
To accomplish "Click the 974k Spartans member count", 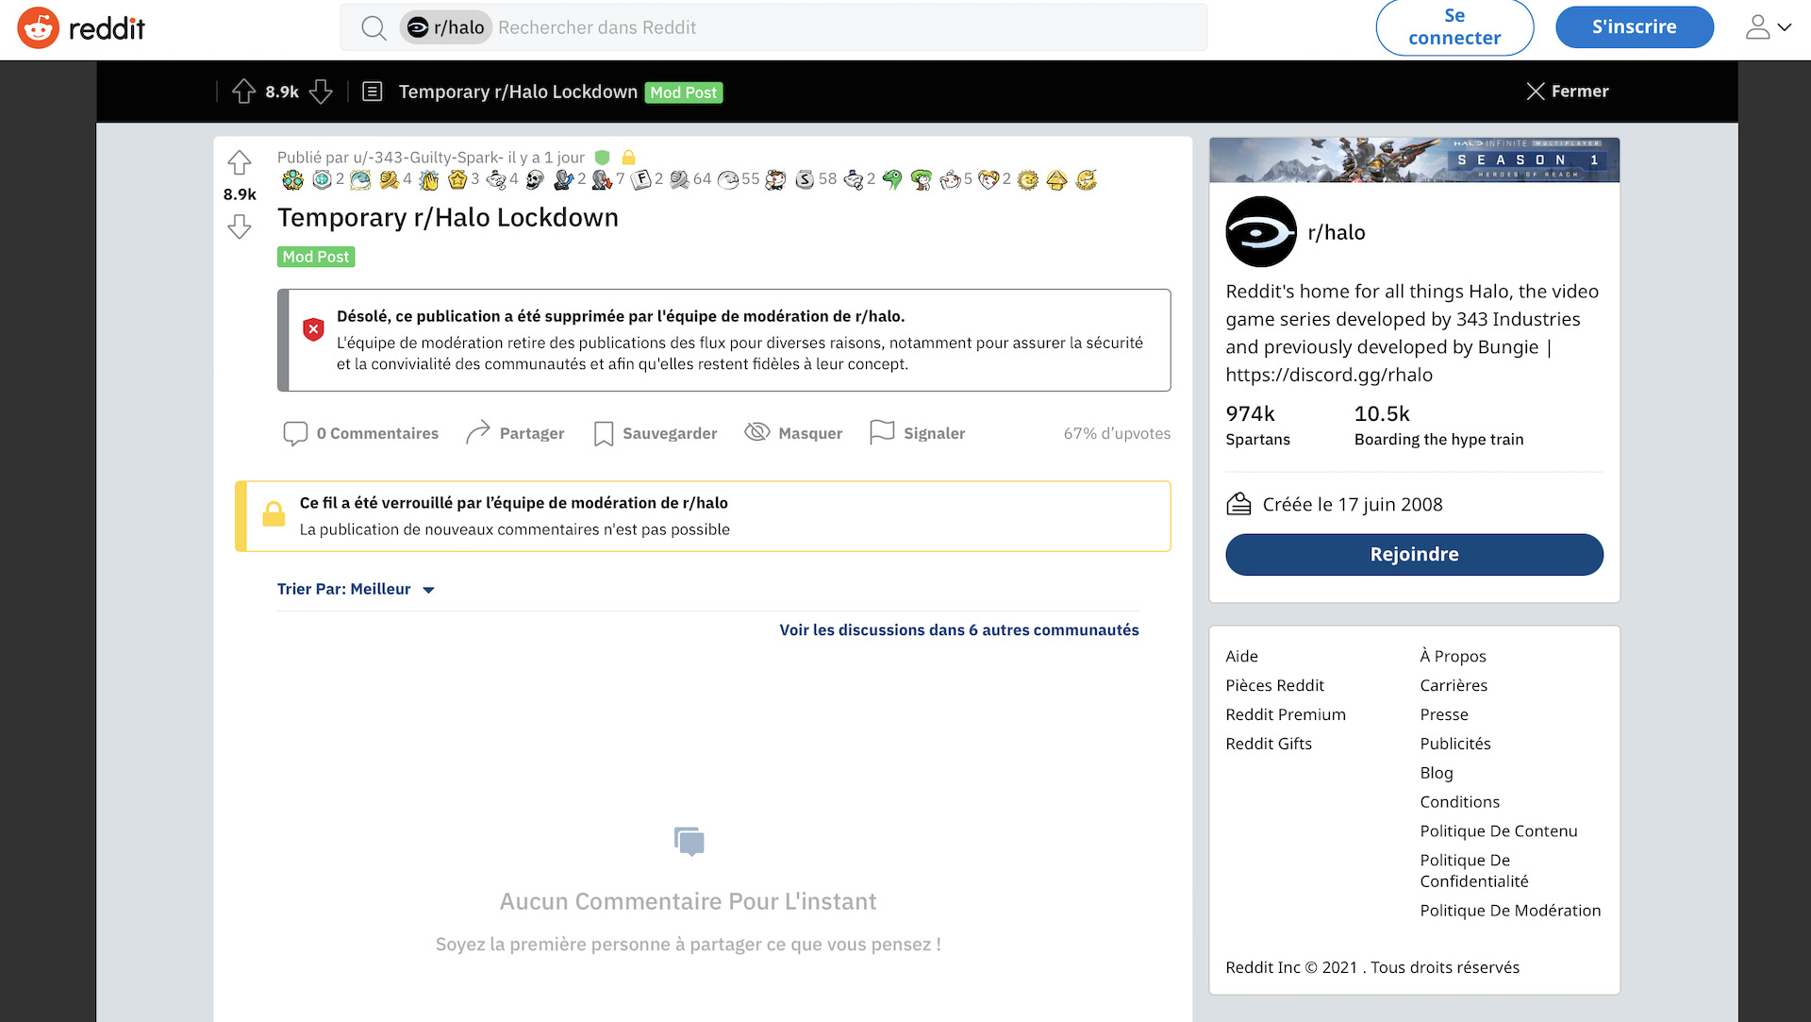I will point(1257,426).
